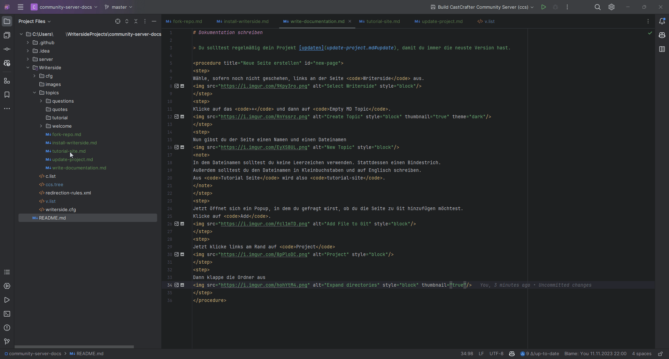
Task: Open the Terminal tool window
Action: 7,314
